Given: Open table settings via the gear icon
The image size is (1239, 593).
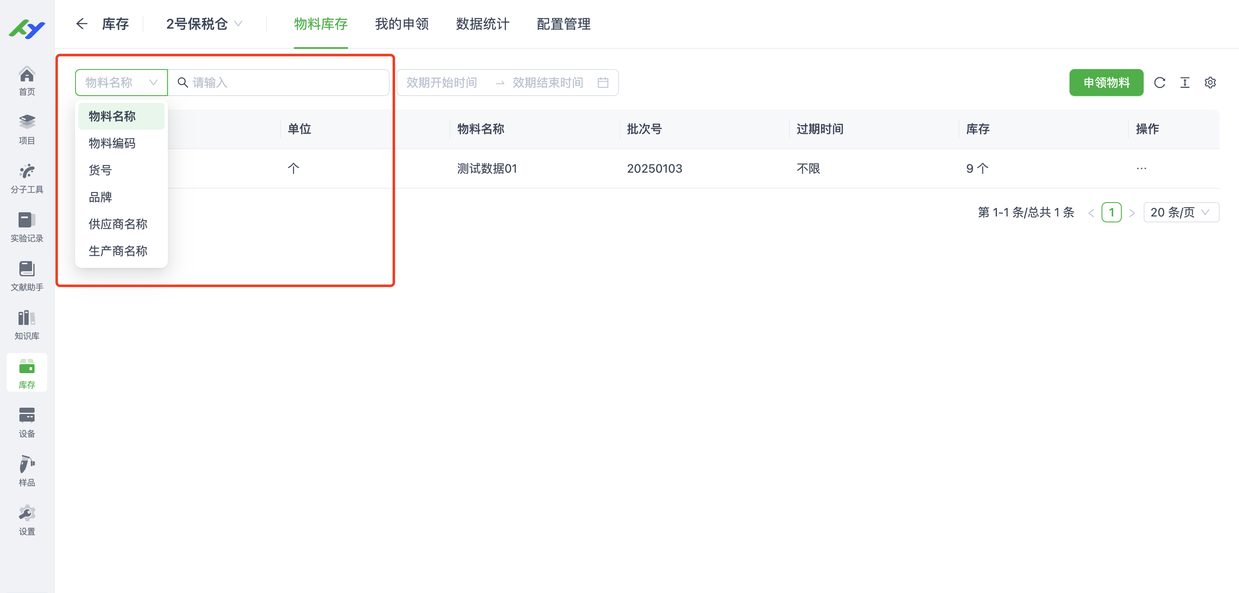Looking at the screenshot, I should point(1211,83).
